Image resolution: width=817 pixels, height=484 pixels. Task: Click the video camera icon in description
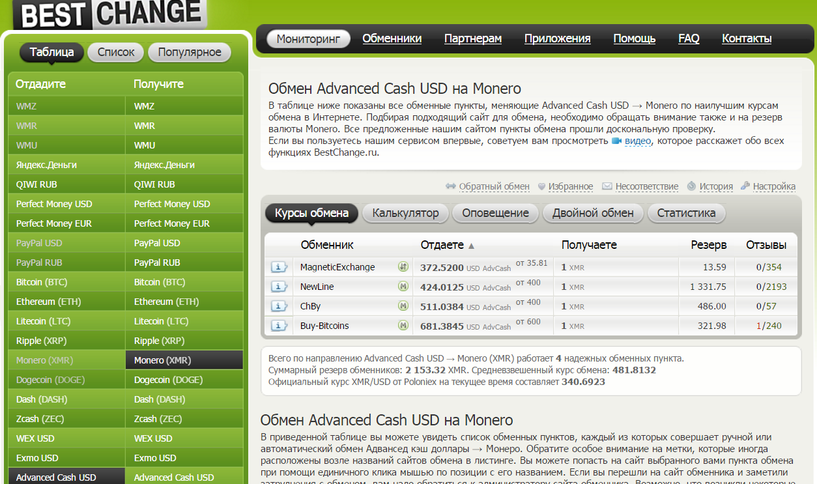click(x=616, y=141)
